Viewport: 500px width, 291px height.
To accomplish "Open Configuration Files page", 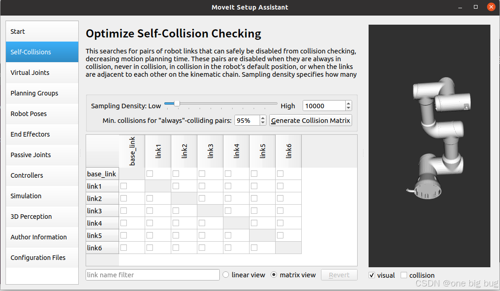I will pyautogui.click(x=42, y=258).
